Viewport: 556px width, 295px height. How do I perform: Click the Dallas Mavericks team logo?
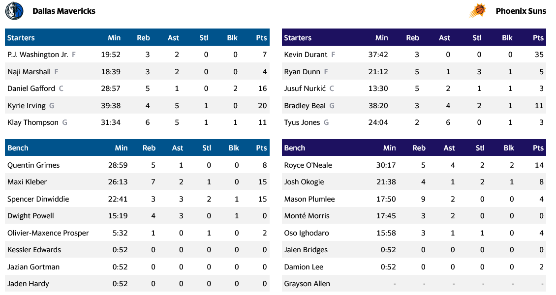click(14, 11)
